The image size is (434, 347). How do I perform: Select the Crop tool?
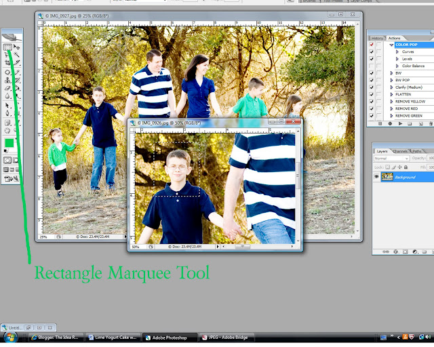(7, 62)
